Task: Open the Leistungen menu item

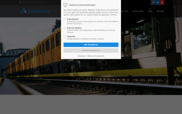Action: point(138,11)
